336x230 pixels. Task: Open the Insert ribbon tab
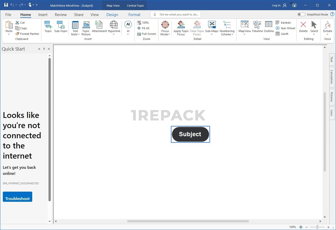[43, 15]
